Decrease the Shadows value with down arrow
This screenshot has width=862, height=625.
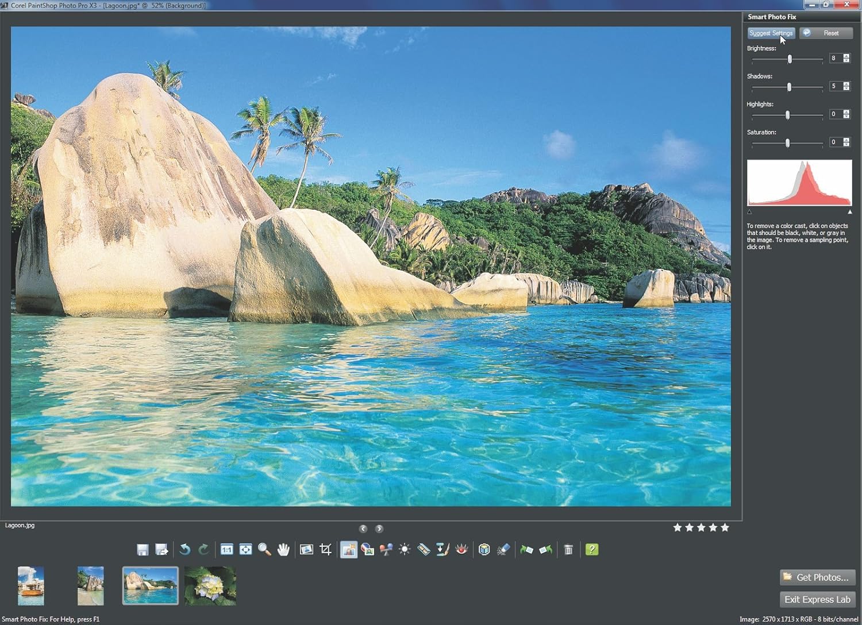point(846,88)
